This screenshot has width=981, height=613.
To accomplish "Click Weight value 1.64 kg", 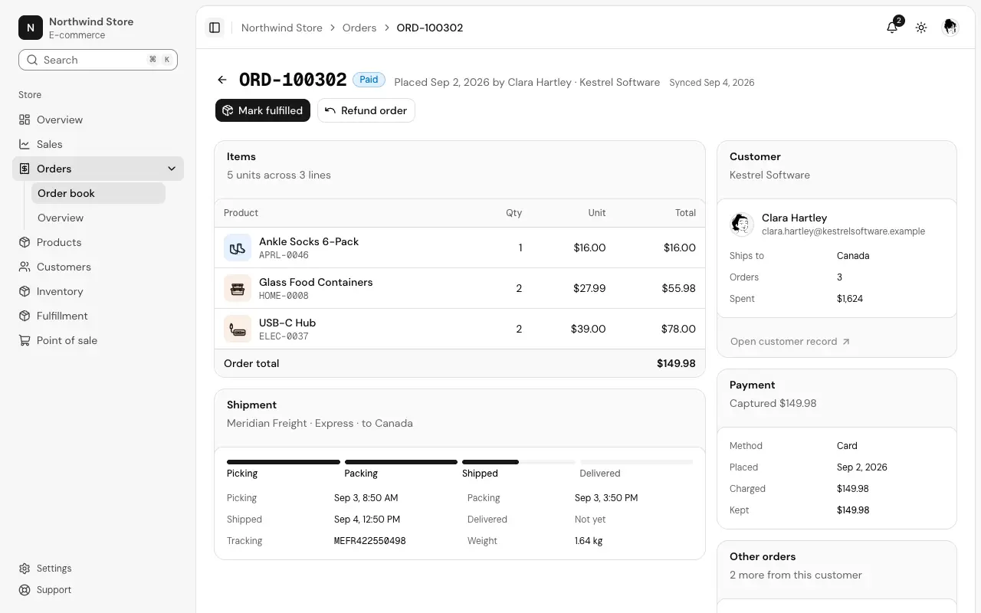I will point(589,541).
